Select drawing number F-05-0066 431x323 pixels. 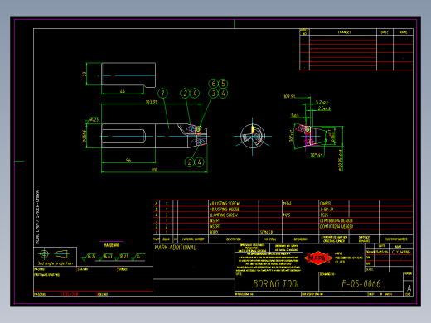(361, 284)
